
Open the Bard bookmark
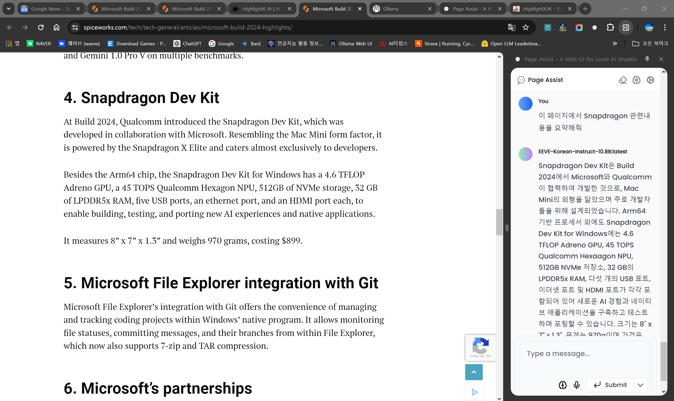click(x=251, y=43)
